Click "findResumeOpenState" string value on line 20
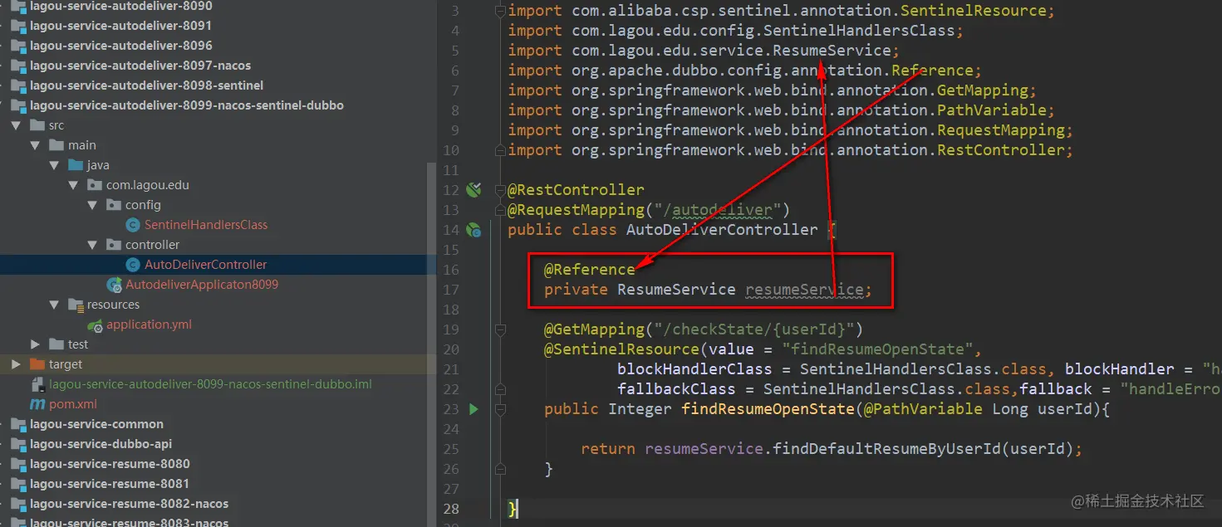The width and height of the screenshot is (1222, 527). (878, 349)
